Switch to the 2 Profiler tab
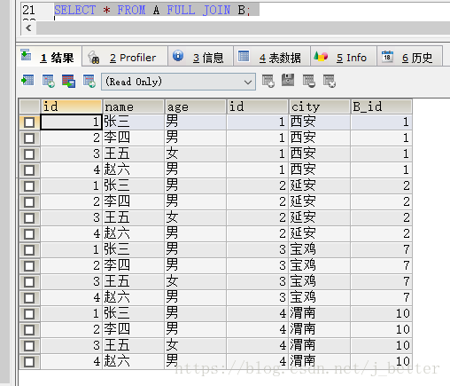 point(125,57)
